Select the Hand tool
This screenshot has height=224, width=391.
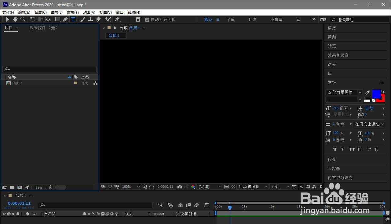click(15, 19)
